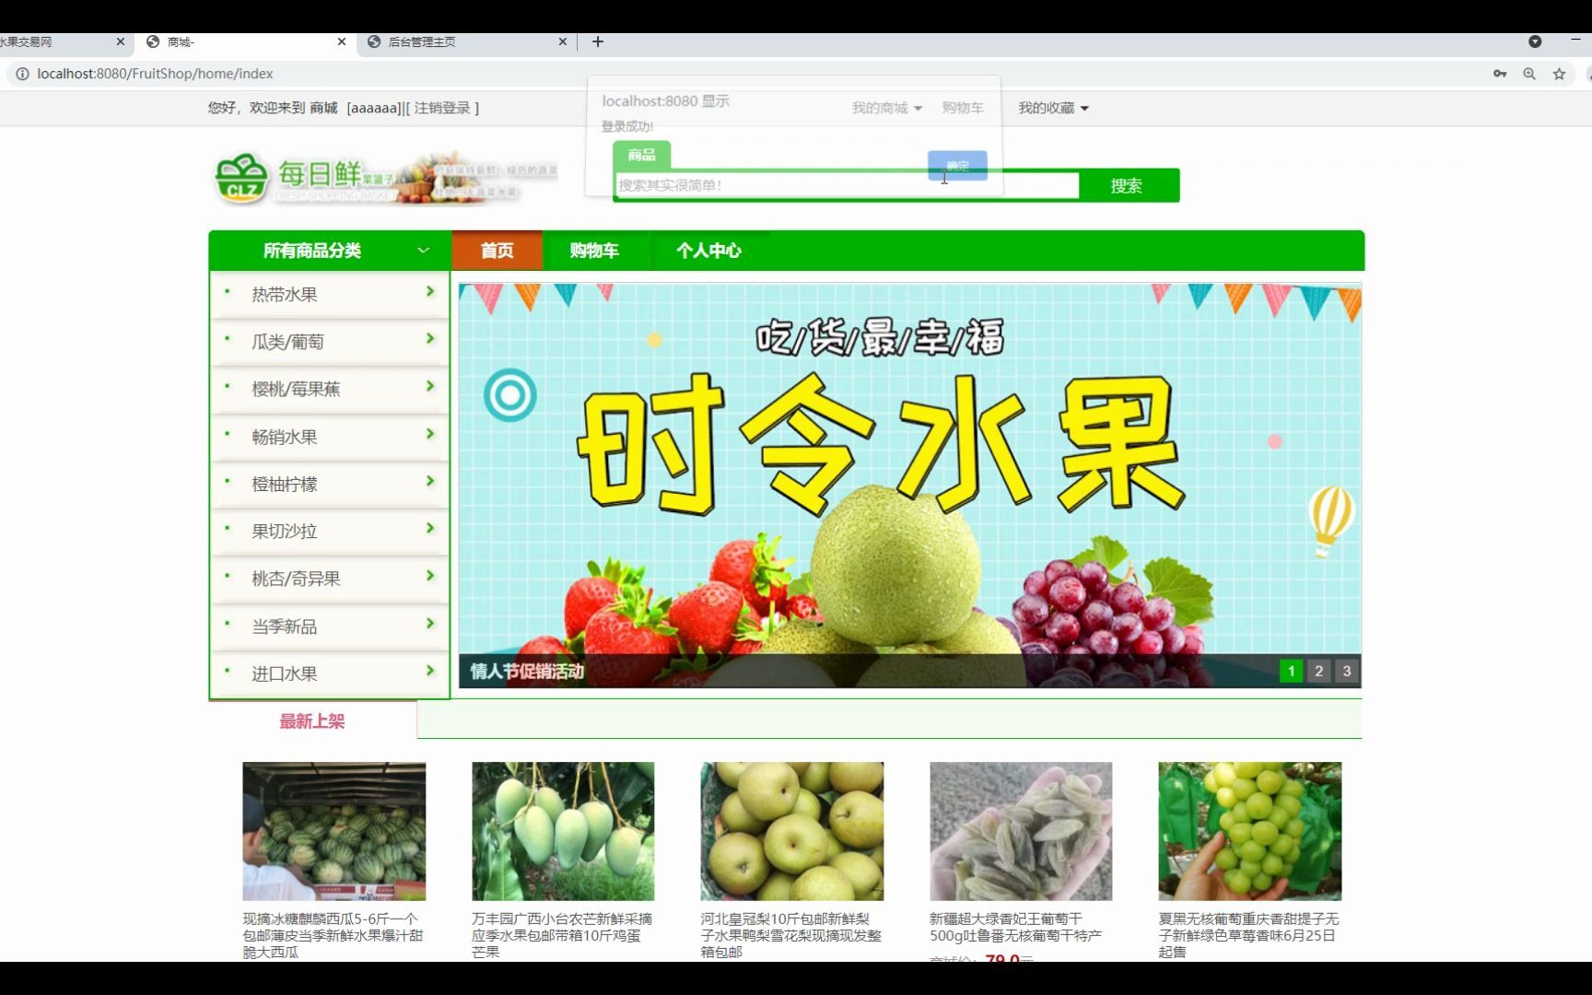Click the site information icon in address bar
Viewport: 1592px width, 995px height.
22,74
